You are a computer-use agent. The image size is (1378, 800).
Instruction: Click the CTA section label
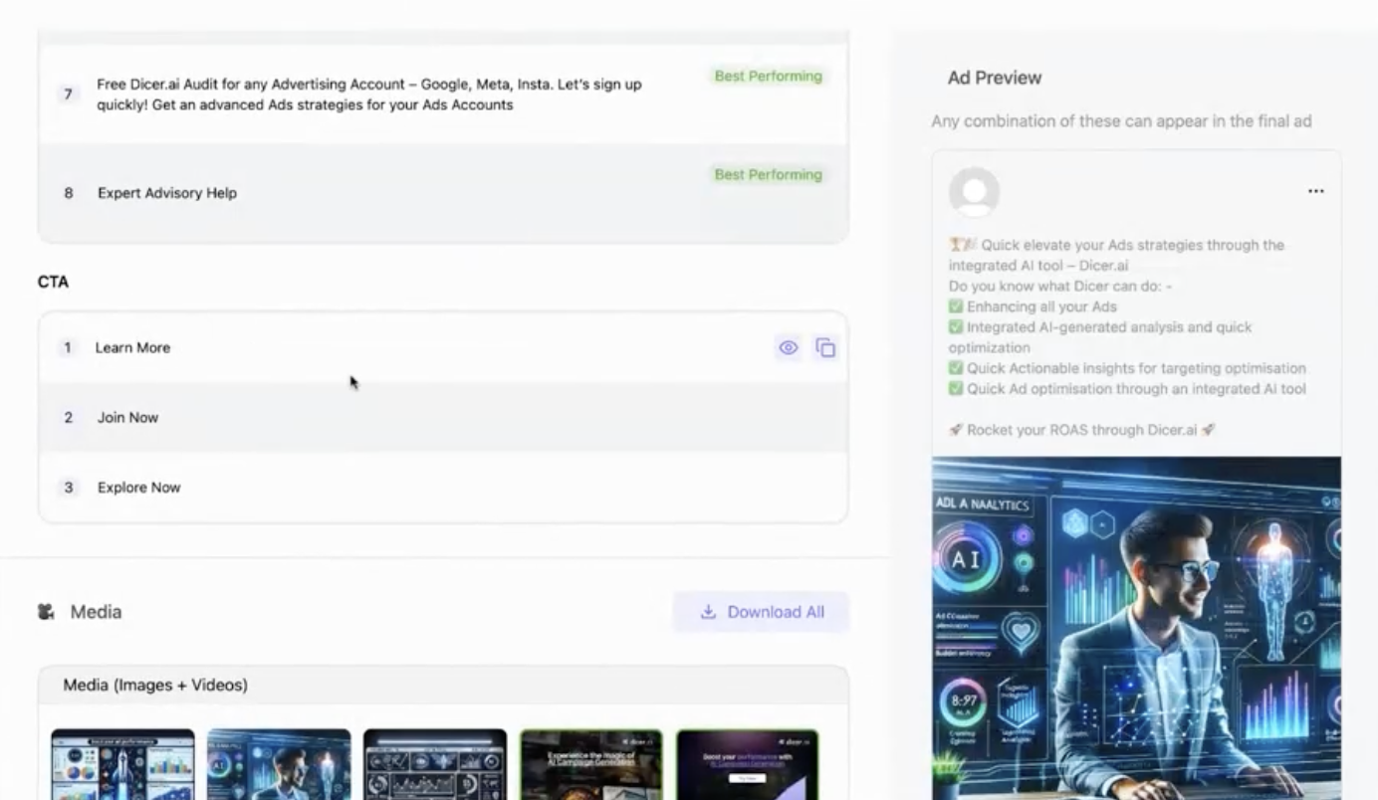[53, 283]
